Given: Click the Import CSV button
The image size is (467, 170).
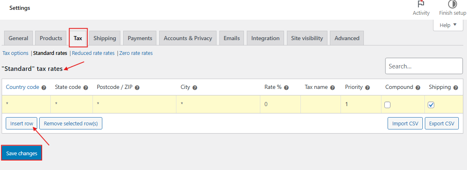Looking at the screenshot, I should 405,123.
